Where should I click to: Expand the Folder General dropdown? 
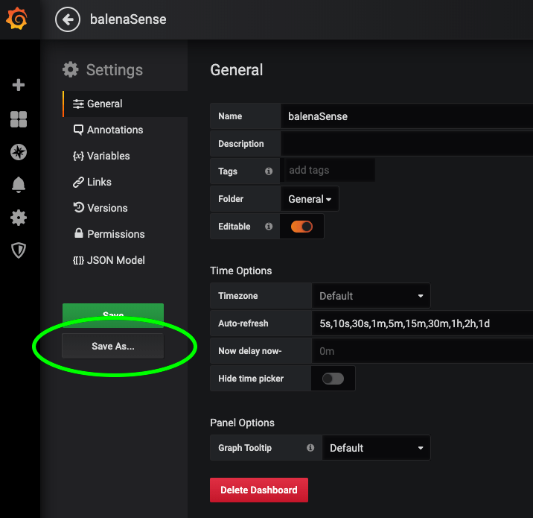click(310, 199)
